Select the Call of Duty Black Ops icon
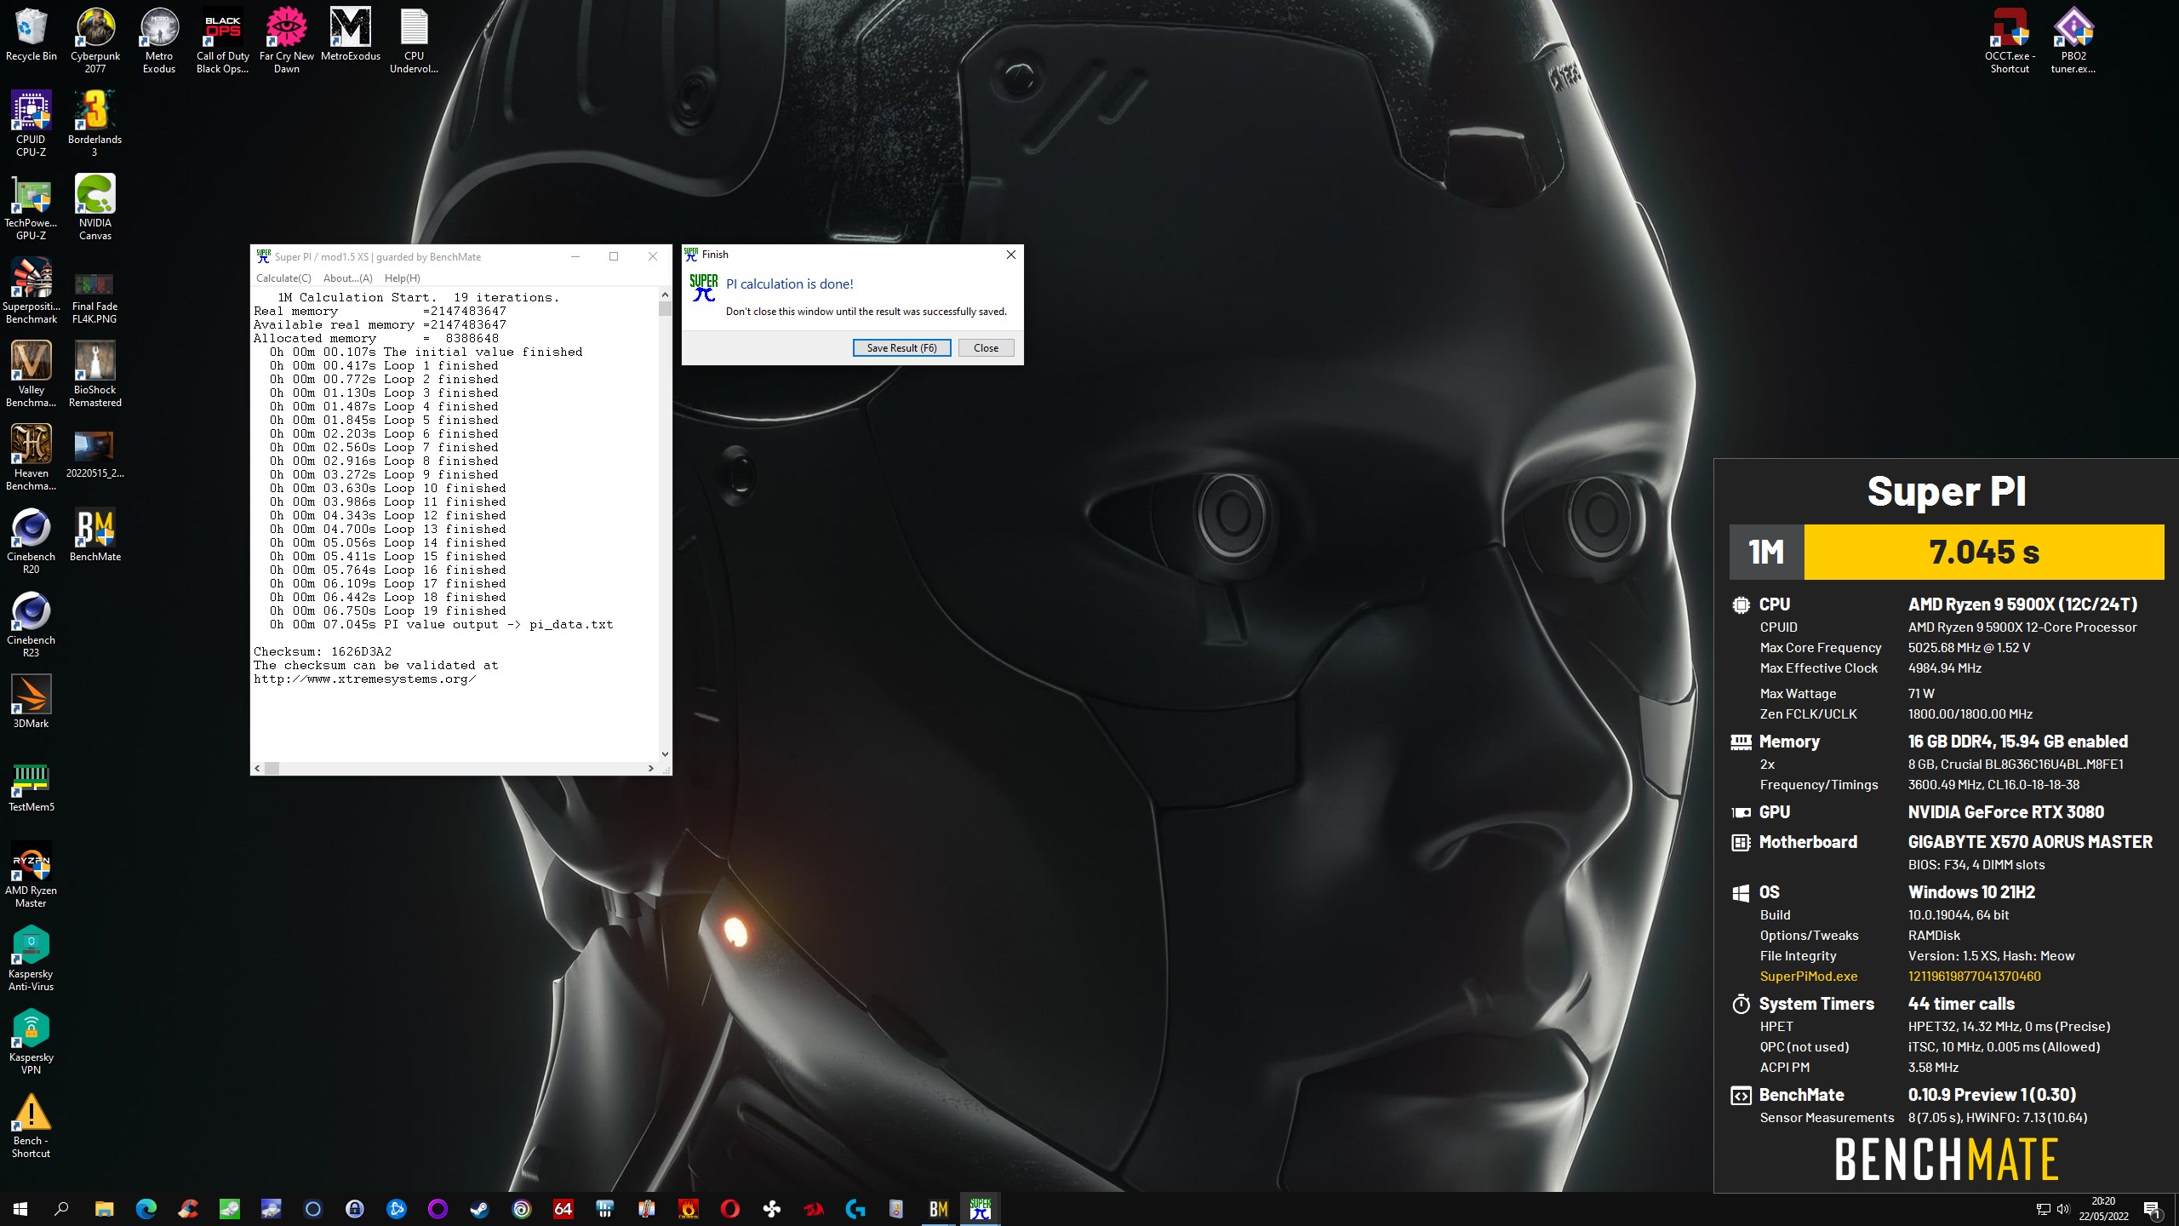Image resolution: width=2179 pixels, height=1226 pixels. pos(223,41)
